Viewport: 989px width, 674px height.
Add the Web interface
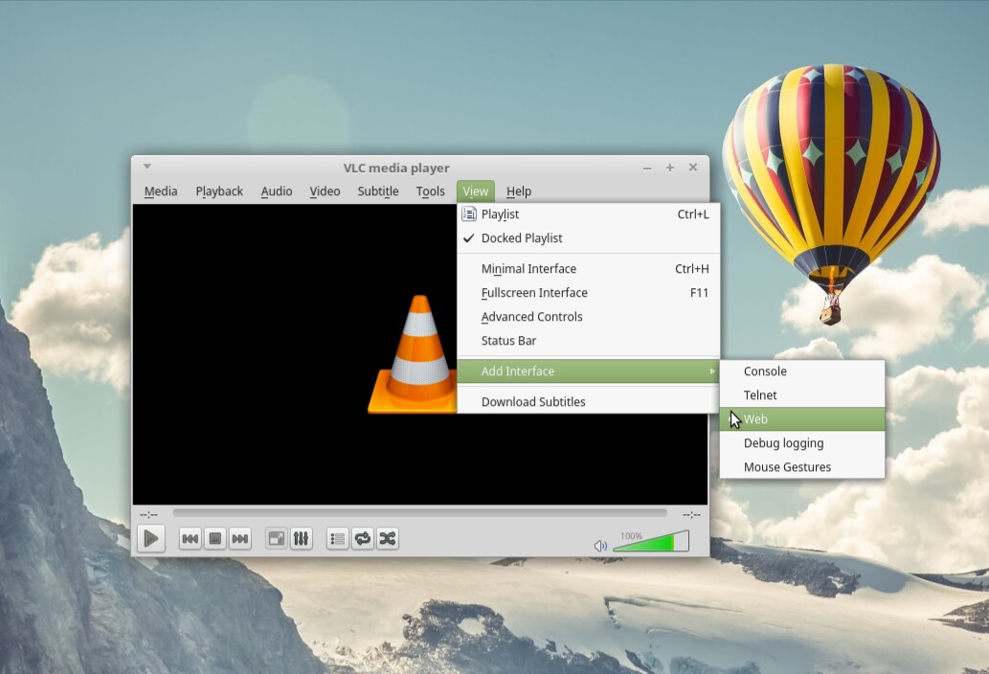801,419
